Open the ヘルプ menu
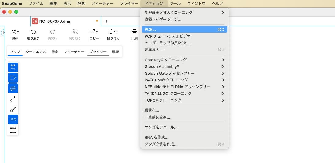 (x=217, y=3)
